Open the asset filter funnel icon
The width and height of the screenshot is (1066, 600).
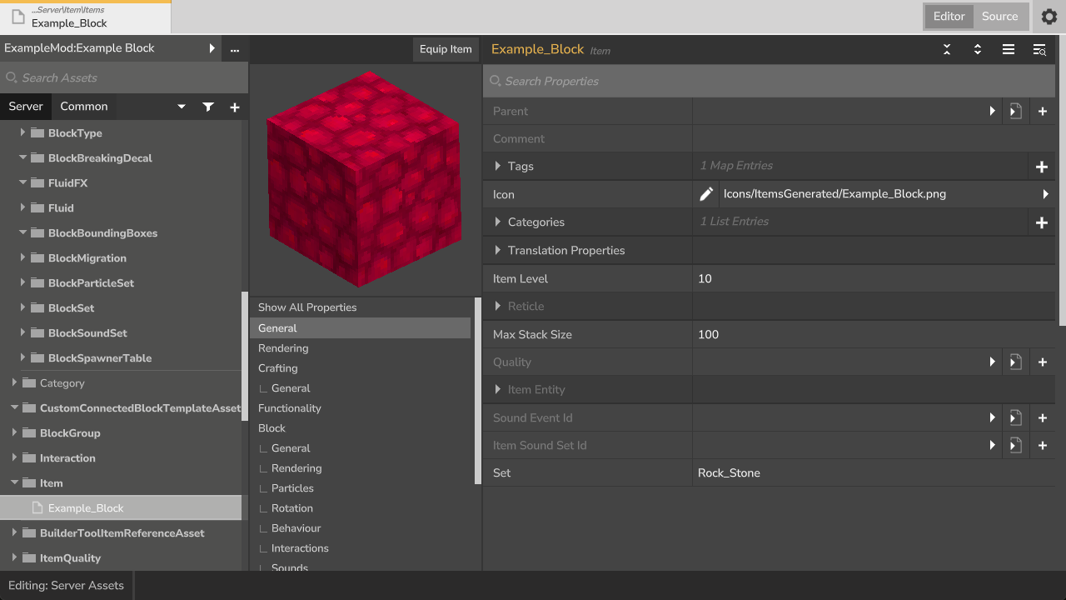coord(208,107)
